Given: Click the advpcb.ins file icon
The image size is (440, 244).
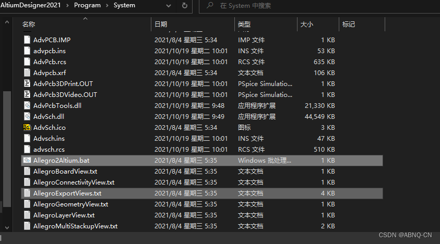Looking at the screenshot, I should [27, 51].
